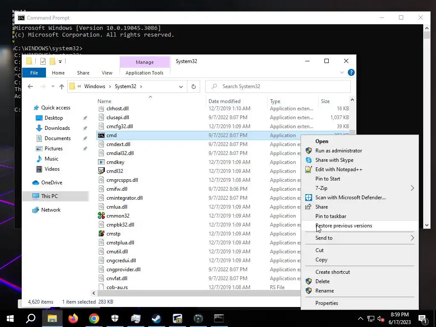Click the Help question mark icon
Screen dimensions: 436x327
point(351,72)
